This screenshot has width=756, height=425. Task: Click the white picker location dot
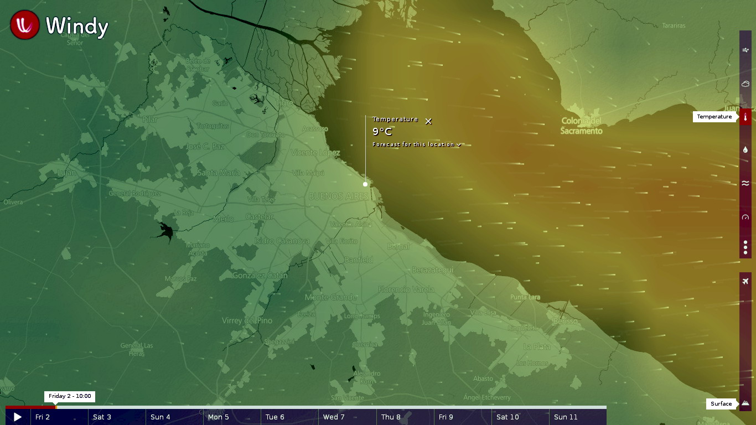pyautogui.click(x=365, y=184)
